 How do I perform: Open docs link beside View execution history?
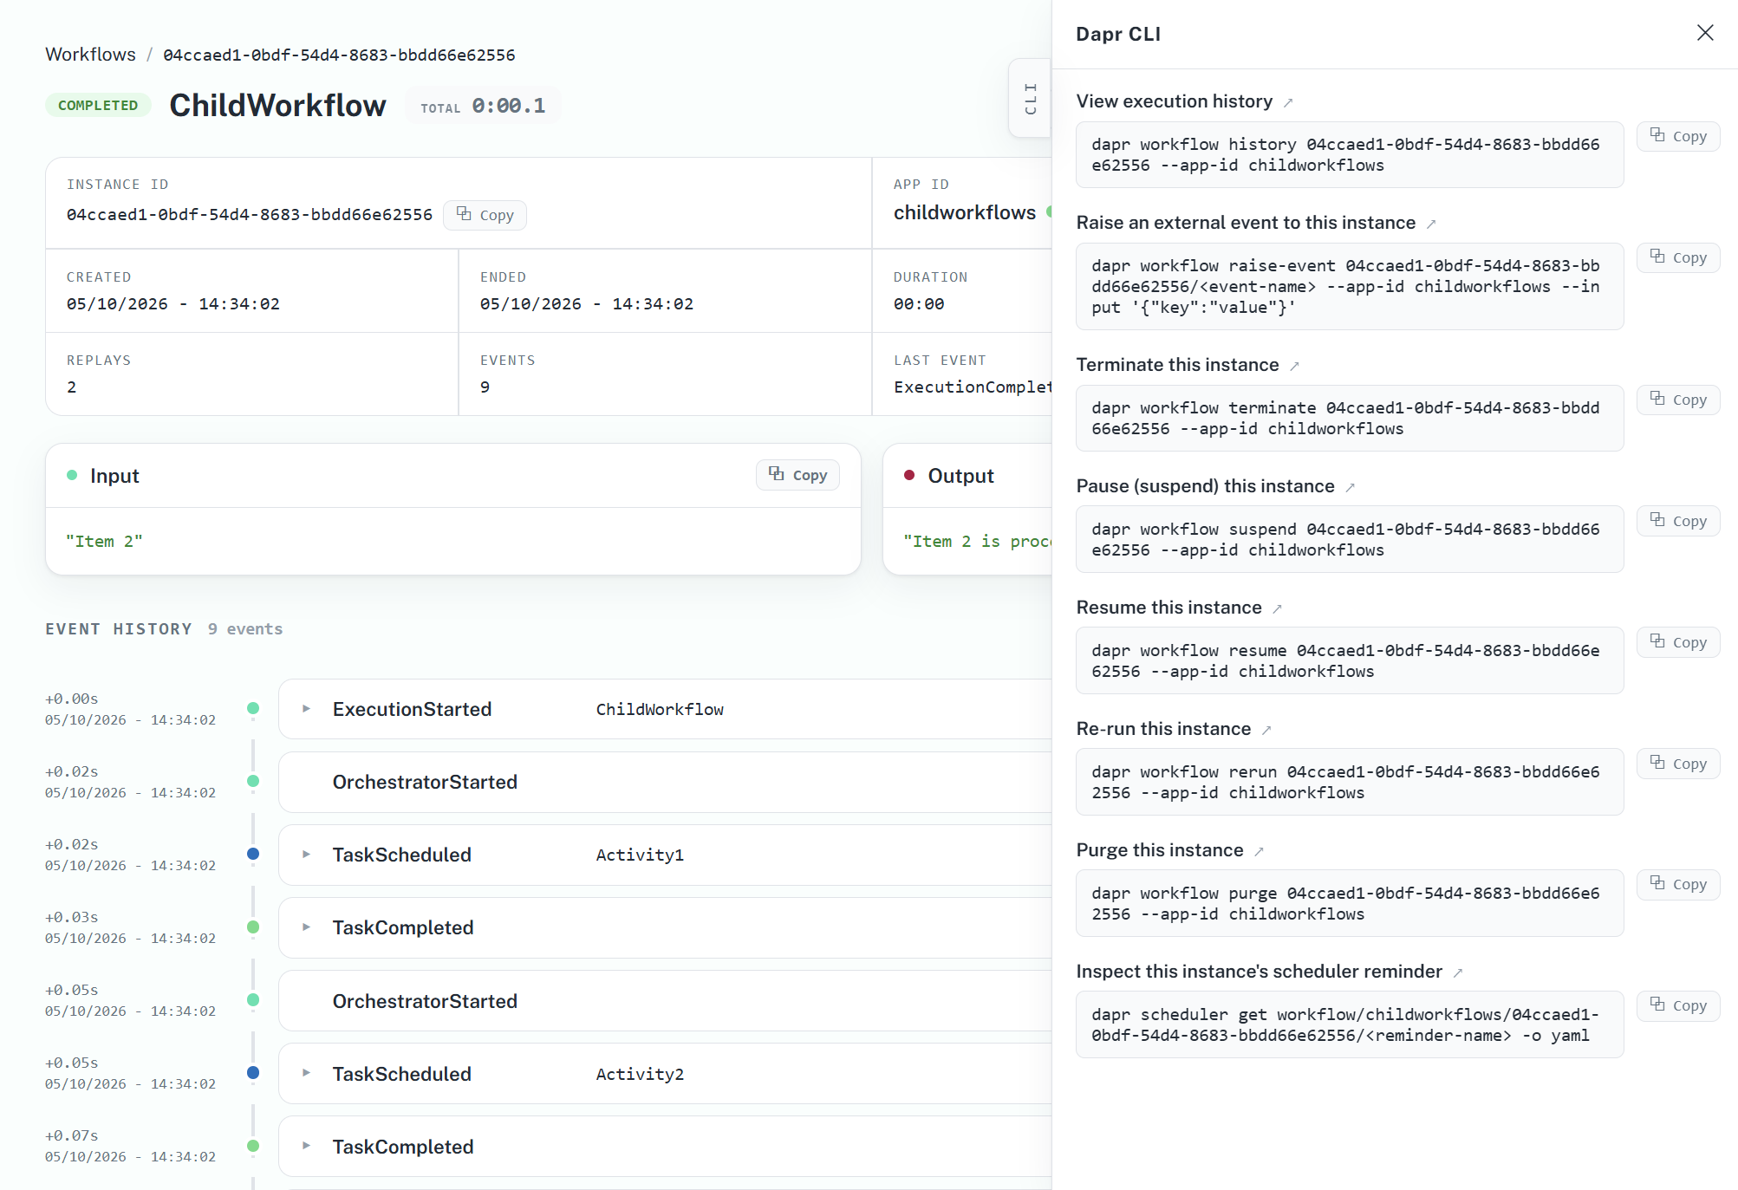click(1288, 103)
